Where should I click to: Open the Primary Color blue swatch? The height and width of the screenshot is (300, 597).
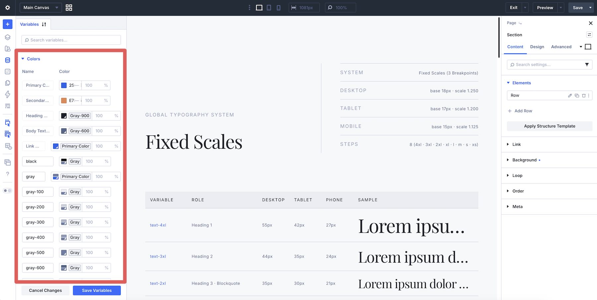pyautogui.click(x=64, y=85)
